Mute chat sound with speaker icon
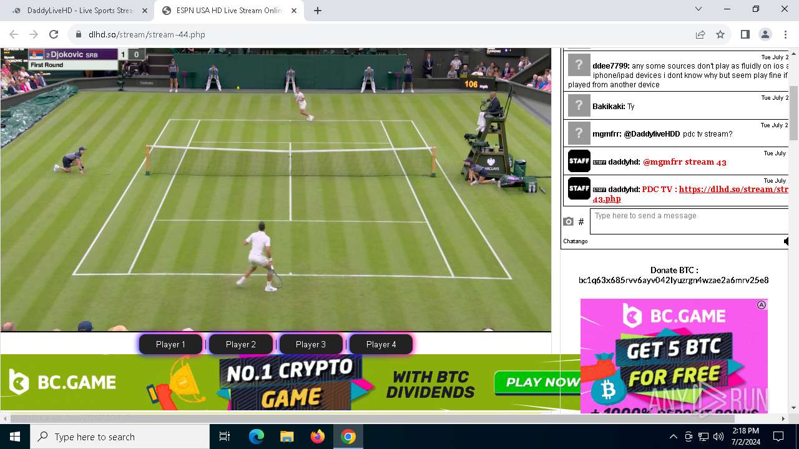 point(786,241)
